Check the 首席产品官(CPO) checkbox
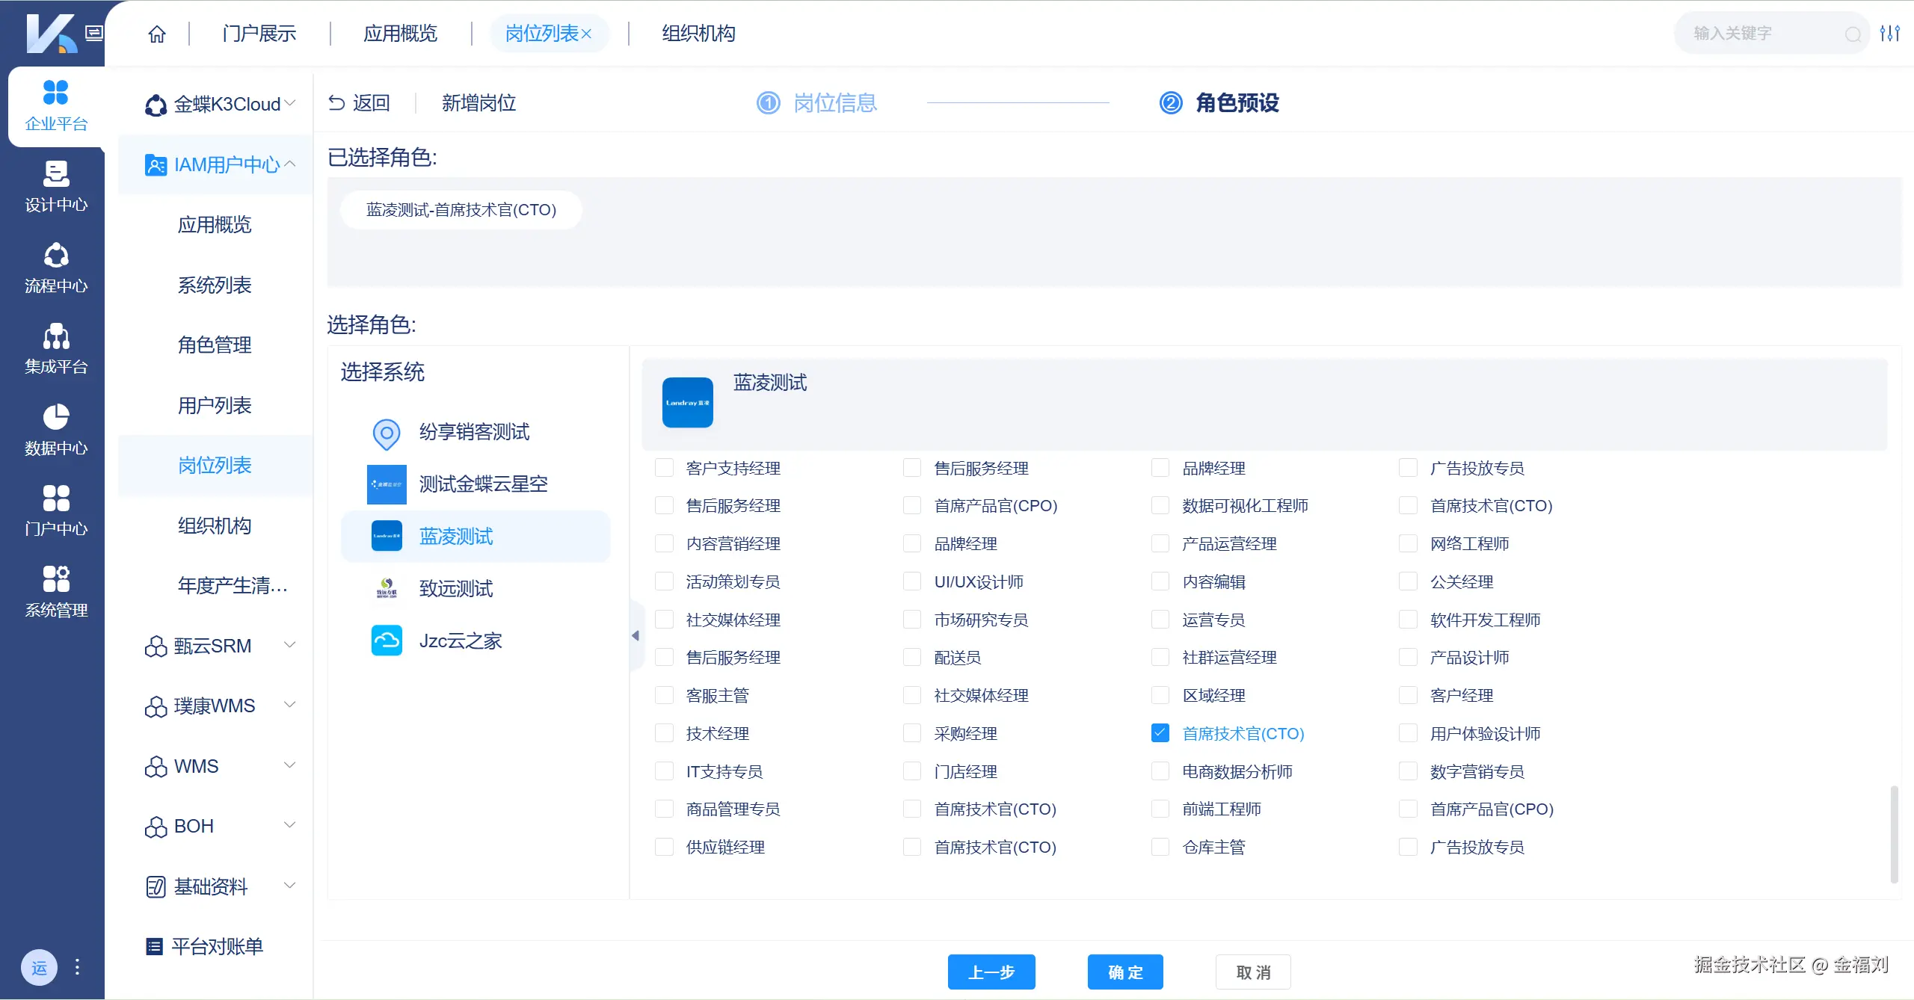Image resolution: width=1914 pixels, height=1000 pixels. pos(911,505)
